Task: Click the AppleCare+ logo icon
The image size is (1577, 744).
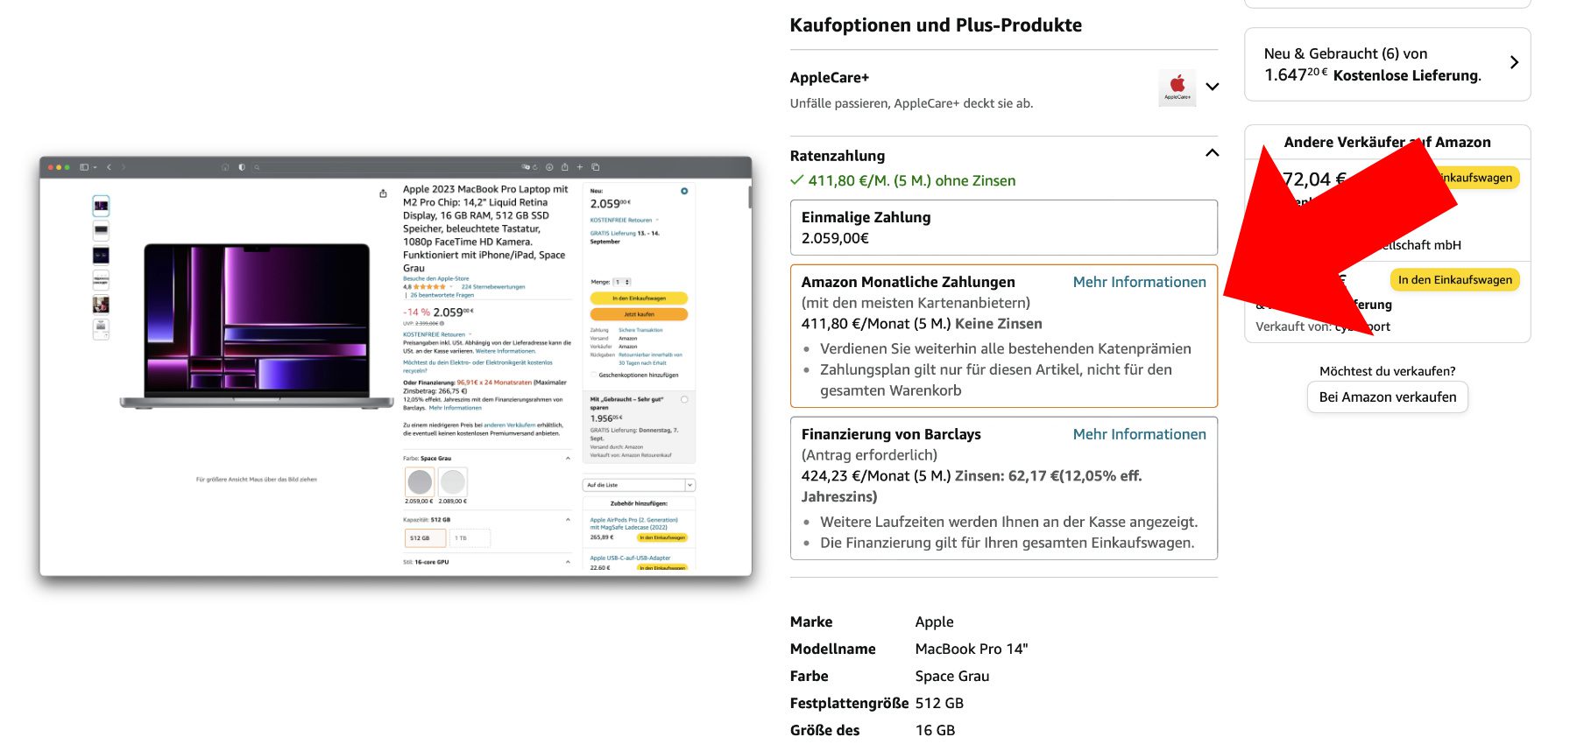Action: pyautogui.click(x=1177, y=88)
